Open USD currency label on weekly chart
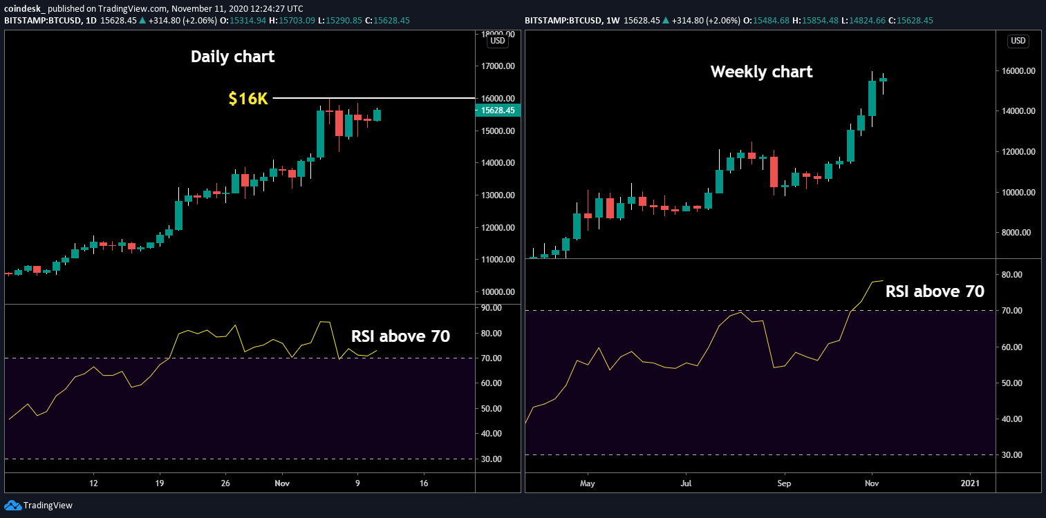Image resolution: width=1046 pixels, height=518 pixels. pyautogui.click(x=1018, y=41)
